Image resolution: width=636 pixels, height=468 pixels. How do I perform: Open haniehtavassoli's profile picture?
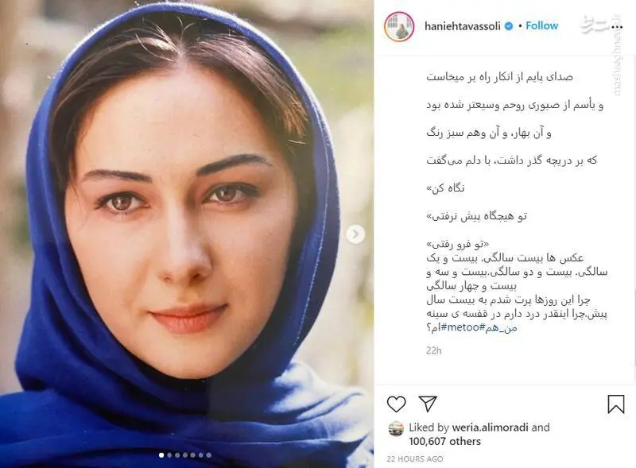(x=399, y=26)
